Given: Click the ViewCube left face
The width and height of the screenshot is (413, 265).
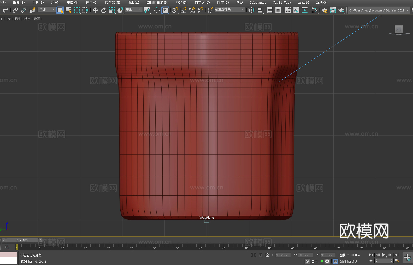Looking at the screenshot, I should coord(399,29).
